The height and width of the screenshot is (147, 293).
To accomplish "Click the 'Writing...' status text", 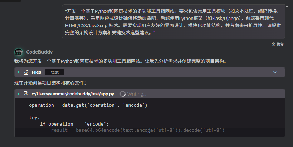I will [137, 94].
